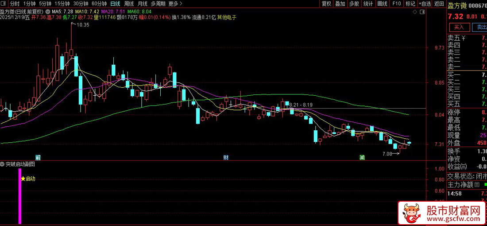Open 多周期 multi-period view
Viewport: 487px width, 226px height.
pyautogui.click(x=158, y=4)
